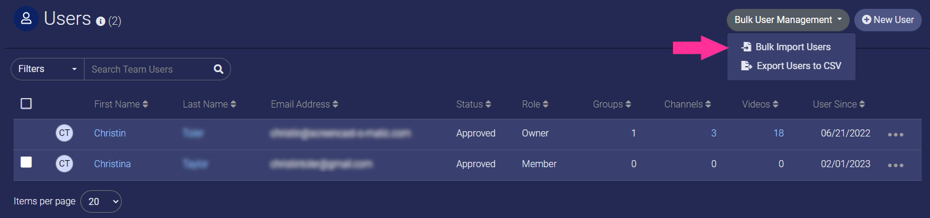Click the CT avatar beside Christina

tap(64, 164)
